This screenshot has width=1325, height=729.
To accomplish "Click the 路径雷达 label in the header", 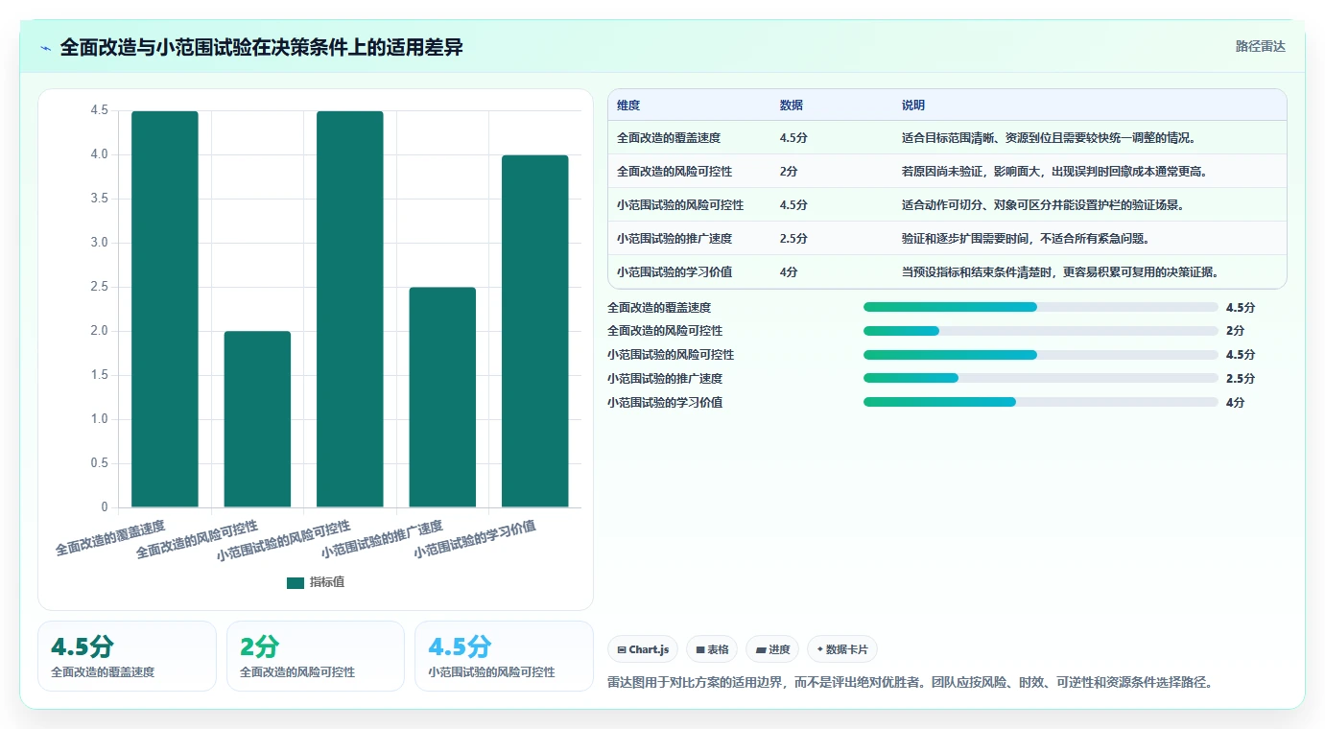I will pyautogui.click(x=1260, y=46).
